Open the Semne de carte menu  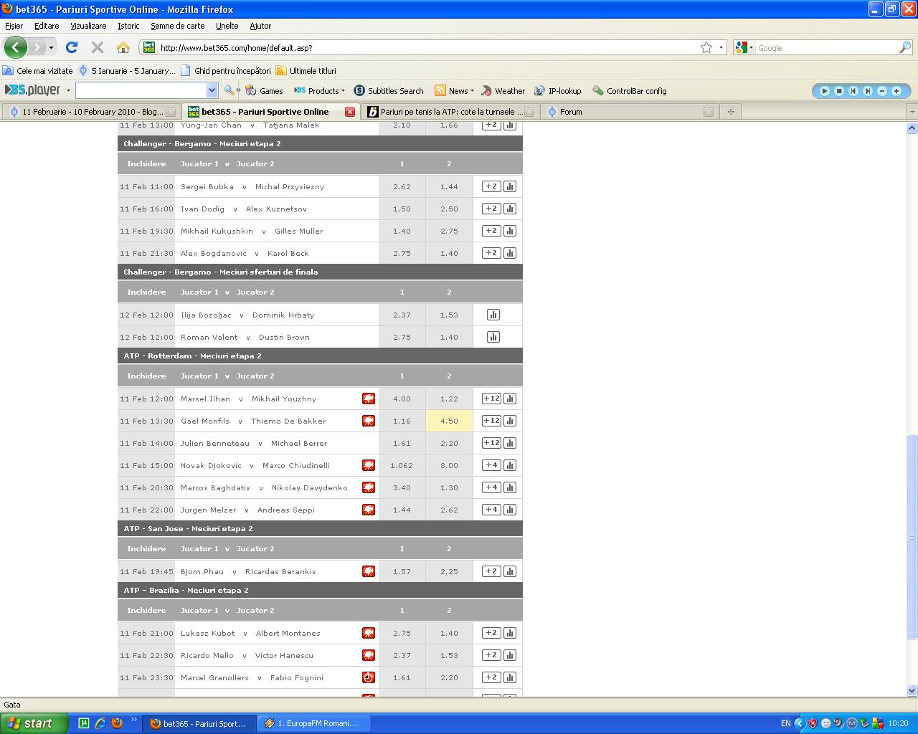tap(178, 26)
